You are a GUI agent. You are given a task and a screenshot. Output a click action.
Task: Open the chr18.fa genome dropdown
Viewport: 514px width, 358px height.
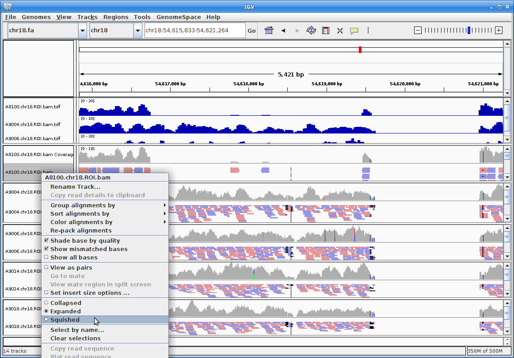[x=83, y=30]
